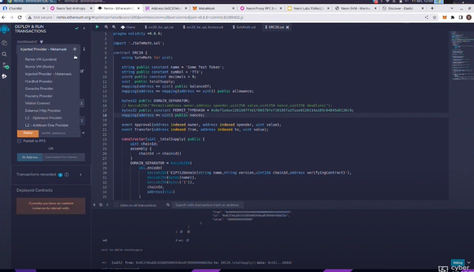Click the edit icon beside the account field
The width and height of the screenshot is (474, 272).
[82, 71]
